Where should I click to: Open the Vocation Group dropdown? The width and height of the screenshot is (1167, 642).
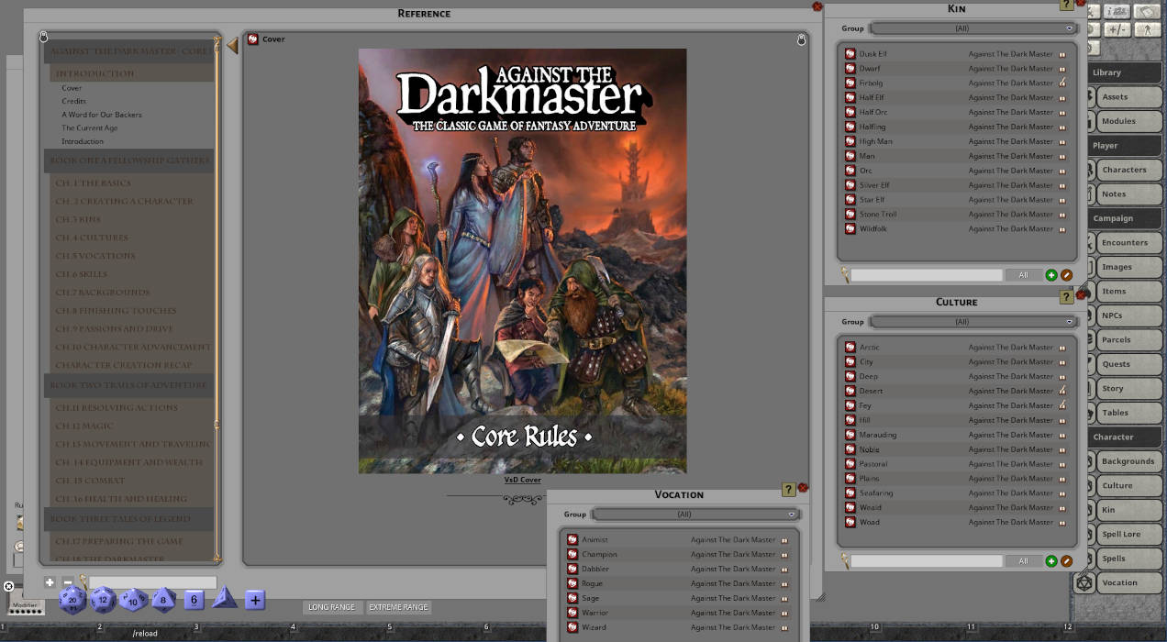click(695, 515)
